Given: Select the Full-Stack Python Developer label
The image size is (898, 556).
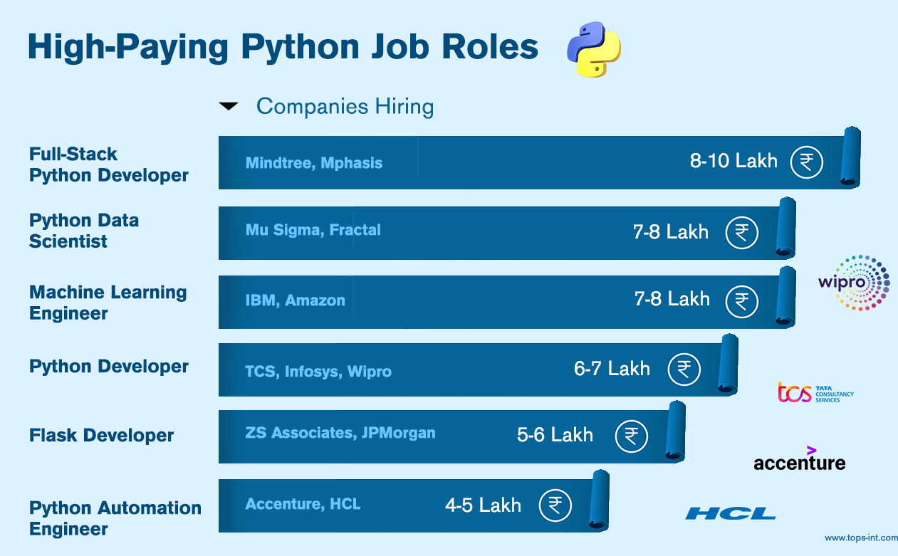Looking at the screenshot, I should (x=109, y=164).
